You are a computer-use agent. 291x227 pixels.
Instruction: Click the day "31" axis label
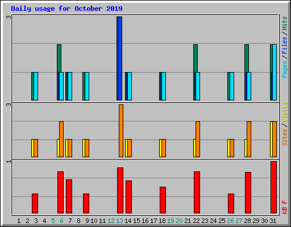[273, 221]
